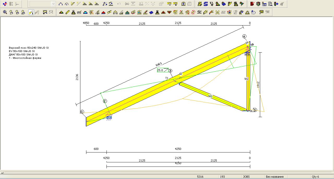Viewport: 334px width, 179px height.
Task: Click the 'Qty 6' status bar entry
Action: coord(315,177)
